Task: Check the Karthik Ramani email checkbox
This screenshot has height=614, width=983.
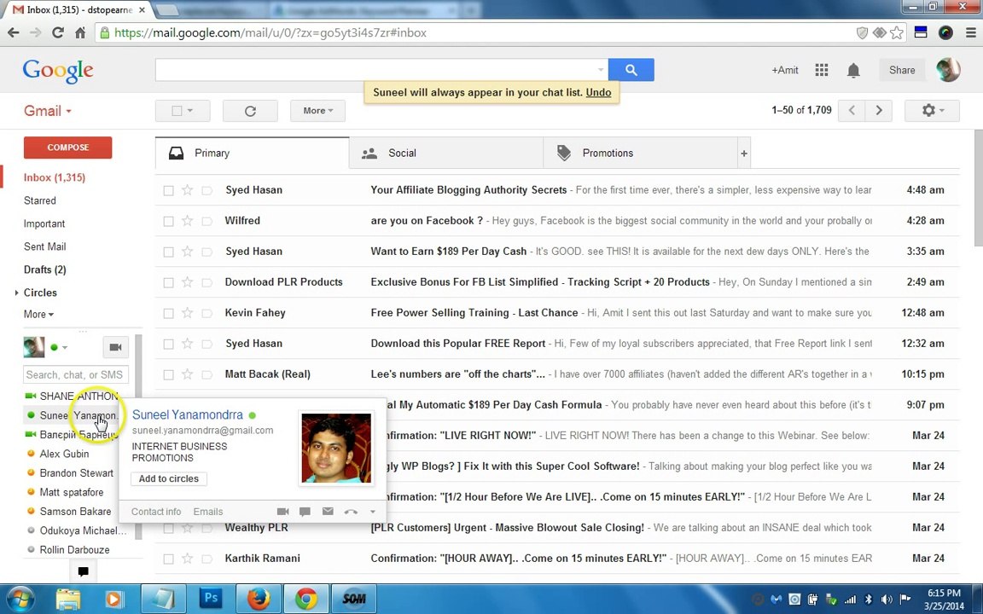Action: point(168,559)
